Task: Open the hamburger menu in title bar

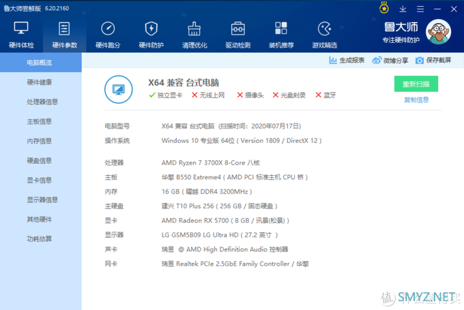Action: click(420, 9)
